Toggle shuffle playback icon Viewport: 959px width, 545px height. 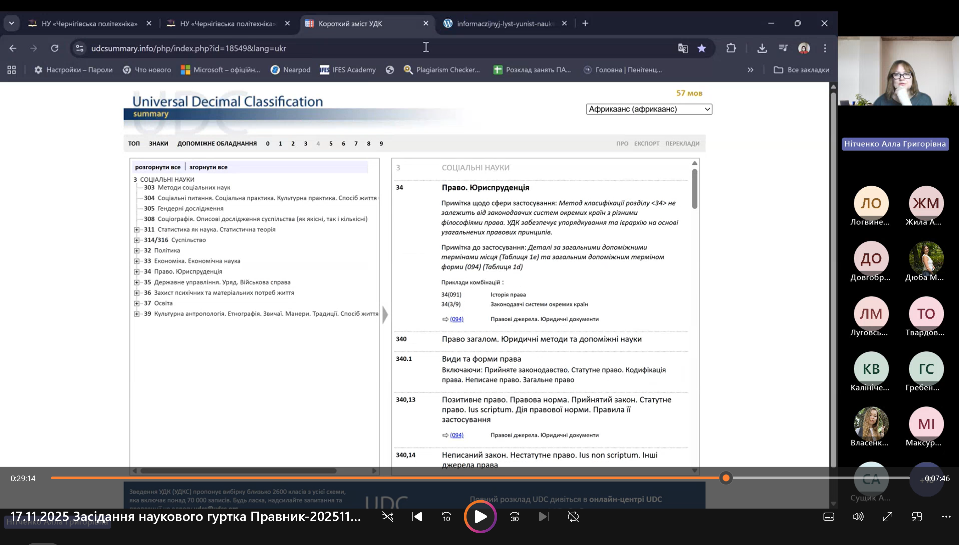tap(387, 517)
